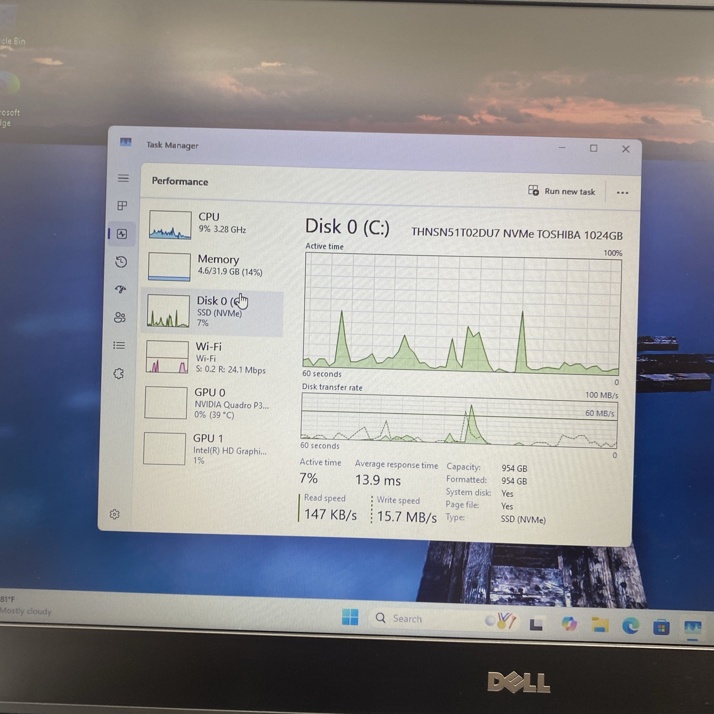Click the taskbar Search box

(x=445, y=619)
